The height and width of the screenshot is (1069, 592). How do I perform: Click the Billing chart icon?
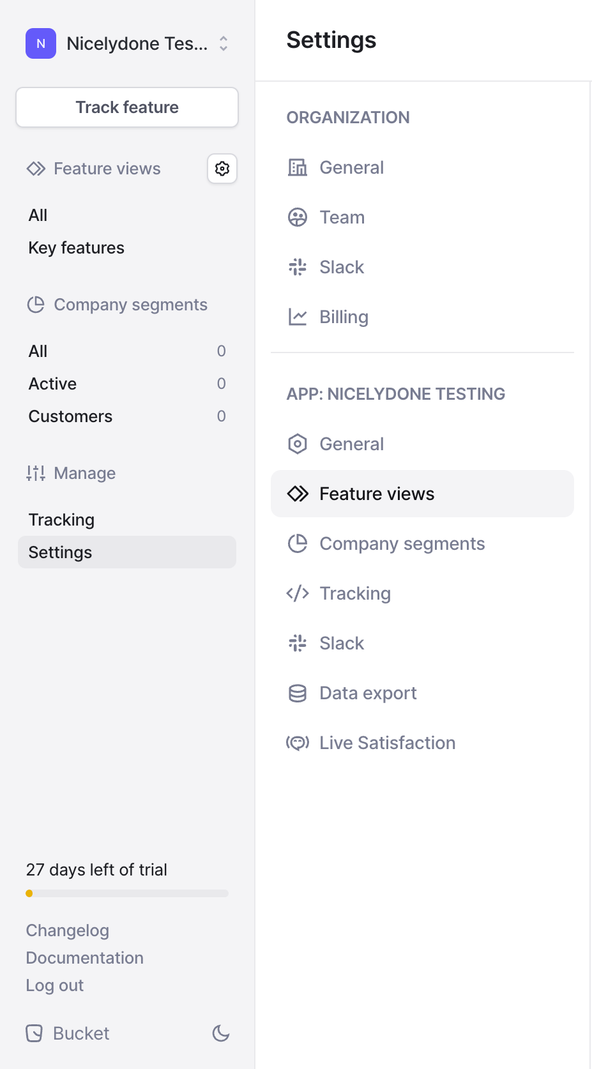(298, 317)
